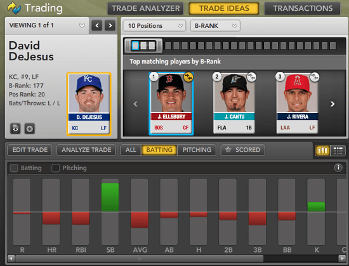Open the Transactions tab
This screenshot has width=349, height=266.
[303, 8]
